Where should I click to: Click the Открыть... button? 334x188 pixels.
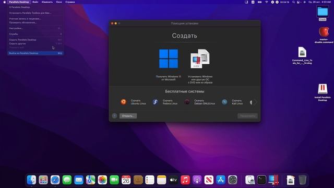pos(128,116)
